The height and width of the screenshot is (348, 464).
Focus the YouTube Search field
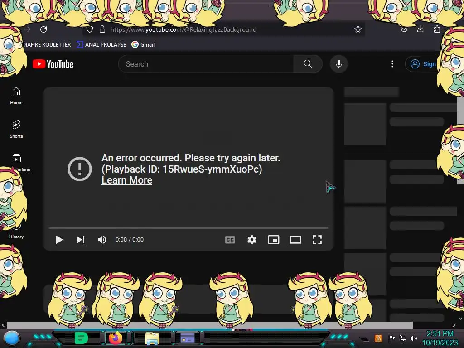click(x=206, y=64)
